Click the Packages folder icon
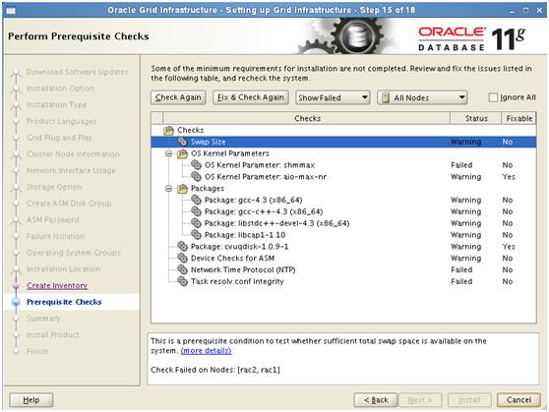This screenshot has width=549, height=412. pos(182,189)
